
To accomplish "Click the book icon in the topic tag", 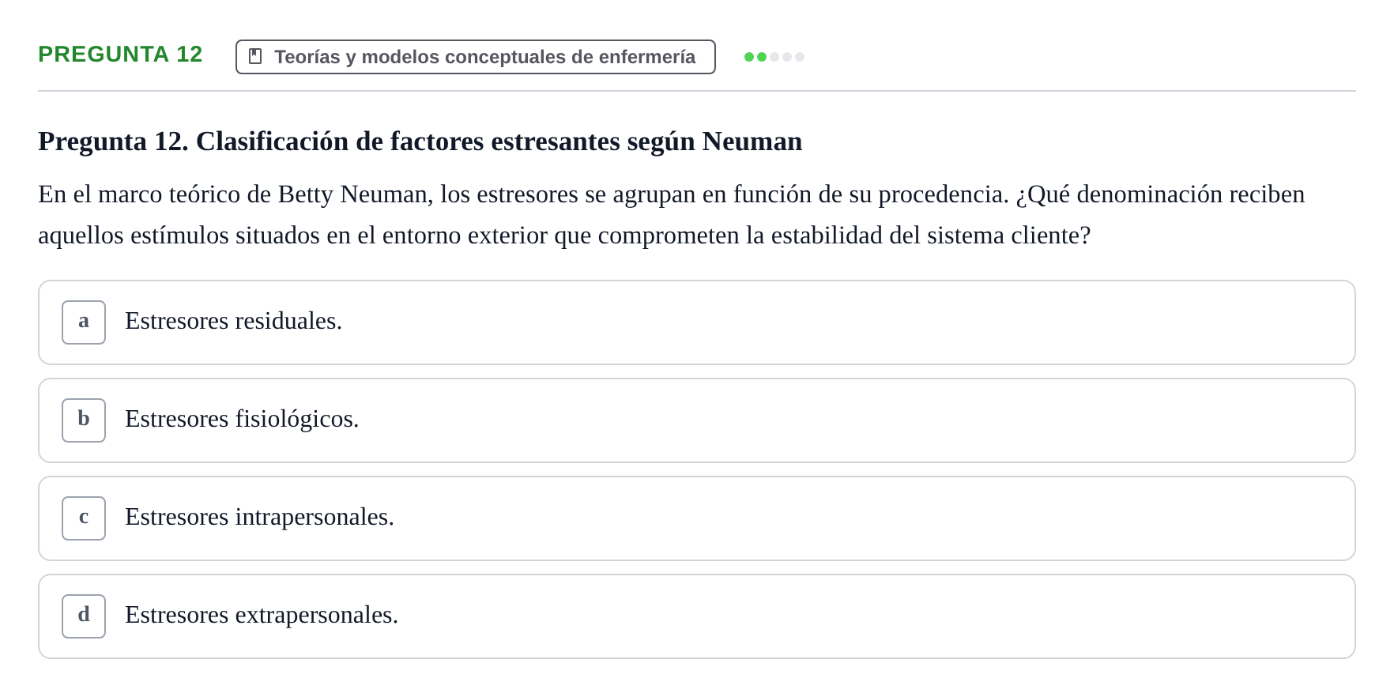I will (255, 56).
